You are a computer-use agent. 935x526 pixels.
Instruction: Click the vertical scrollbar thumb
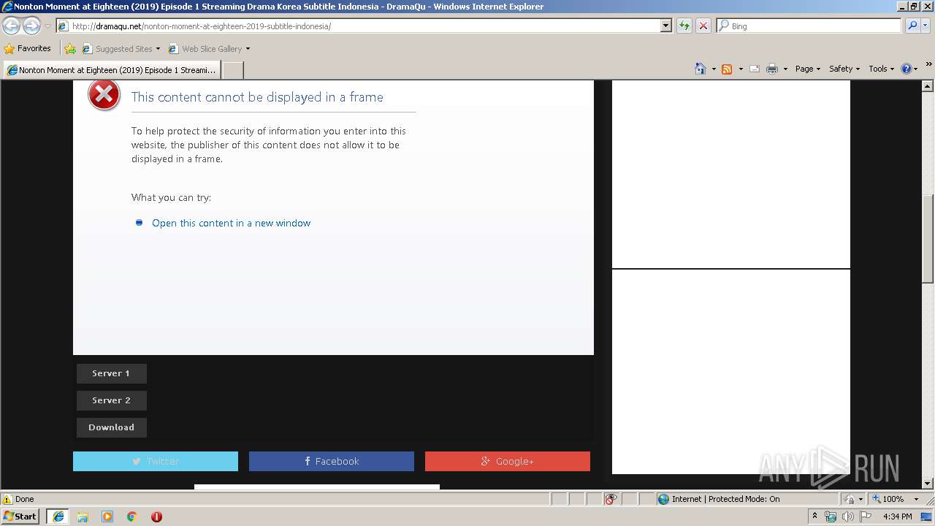928,238
